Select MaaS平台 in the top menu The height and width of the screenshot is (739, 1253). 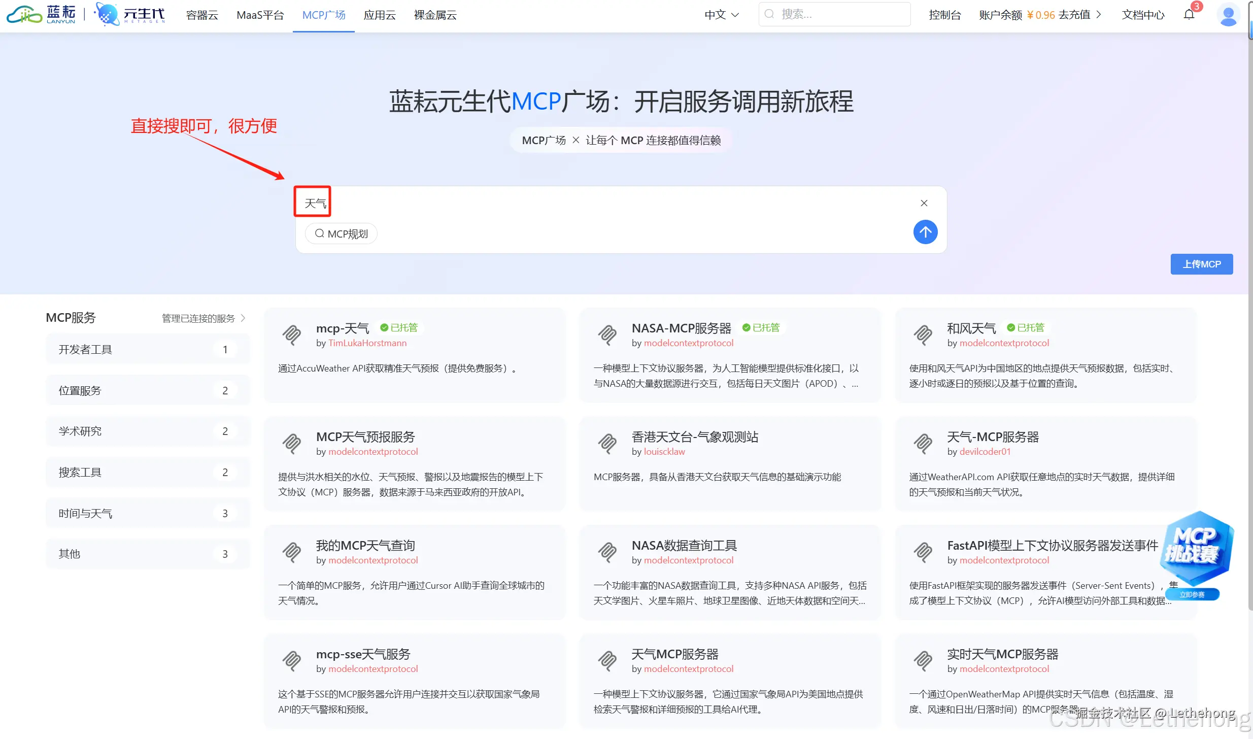coord(260,15)
